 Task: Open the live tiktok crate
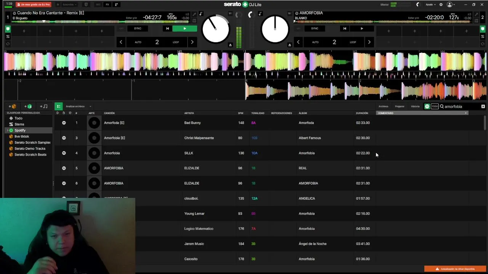pyautogui.click(x=29, y=137)
